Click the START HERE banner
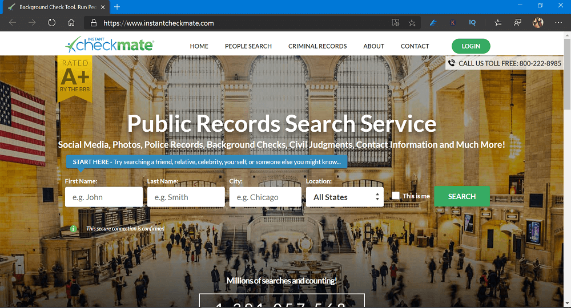The width and height of the screenshot is (571, 308). point(207,162)
